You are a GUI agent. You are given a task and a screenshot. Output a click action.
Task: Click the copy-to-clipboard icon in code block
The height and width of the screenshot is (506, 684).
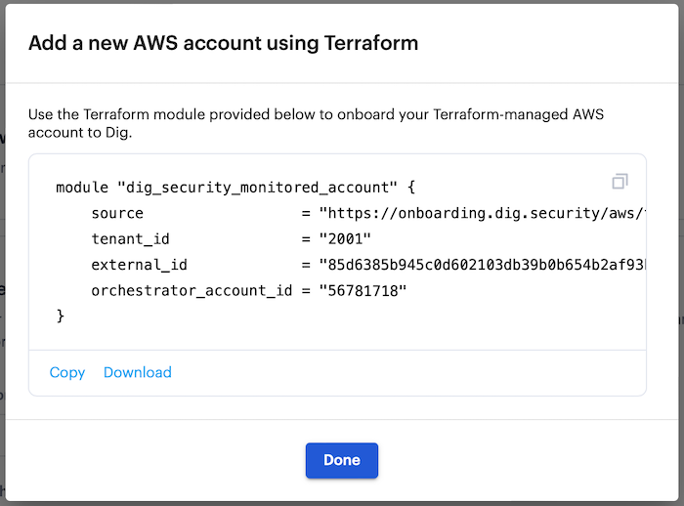pyautogui.click(x=620, y=181)
